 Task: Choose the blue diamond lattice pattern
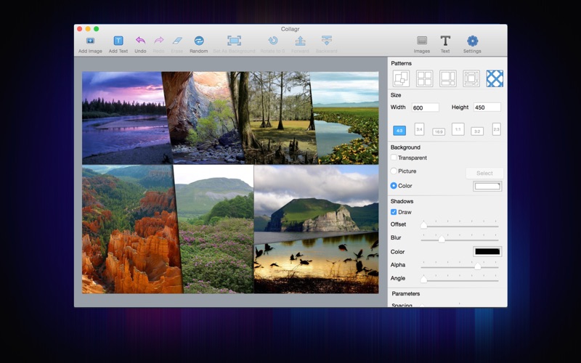coord(495,78)
